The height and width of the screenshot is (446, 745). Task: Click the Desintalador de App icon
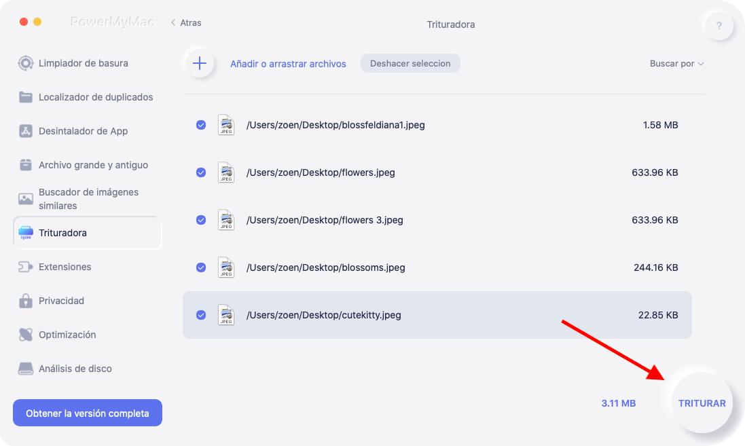point(26,131)
